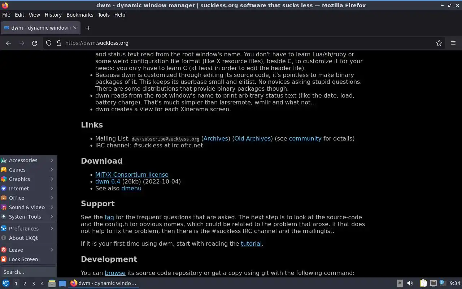The width and height of the screenshot is (462, 289).
Task: Open file manager from taskbar quick launch
Action: (x=52, y=283)
